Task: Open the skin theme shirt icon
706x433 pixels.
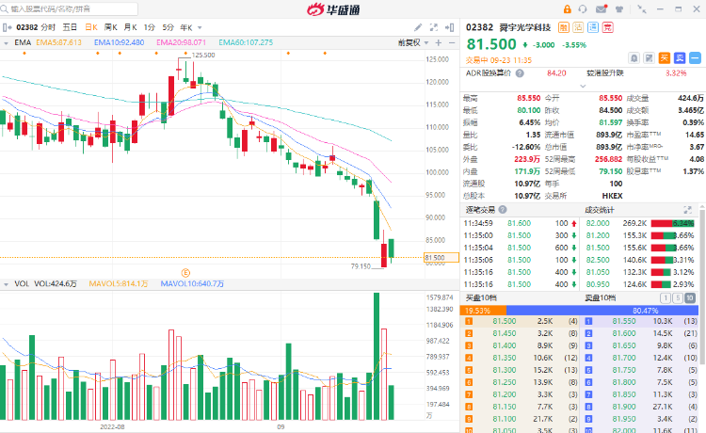Action: coord(619,9)
